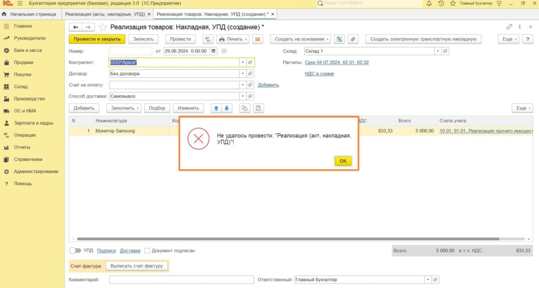Open the НДС в сумме link
Viewport: 539px width, 288px height.
(x=319, y=74)
